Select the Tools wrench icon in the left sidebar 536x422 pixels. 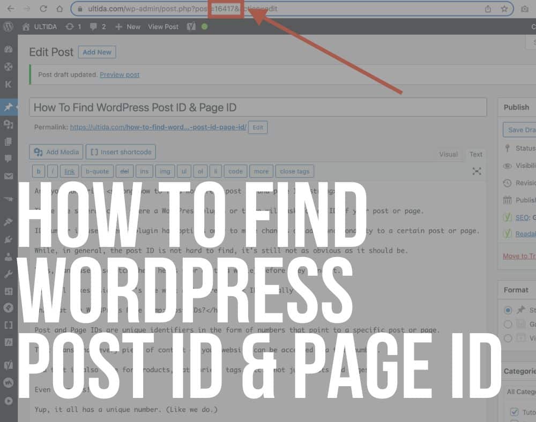[9, 274]
